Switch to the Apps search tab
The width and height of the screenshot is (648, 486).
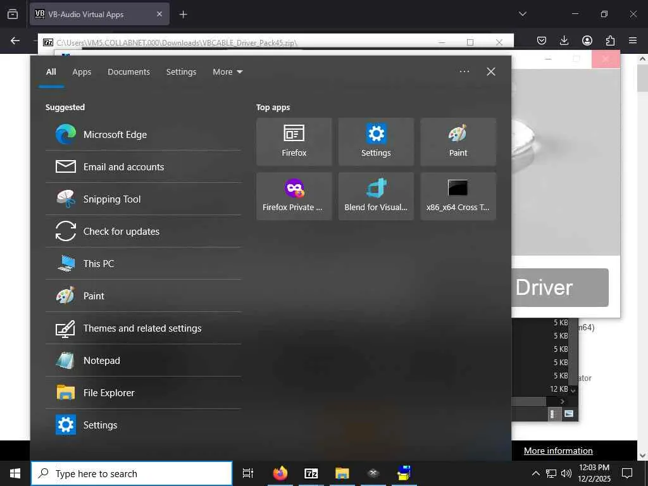[x=82, y=72]
